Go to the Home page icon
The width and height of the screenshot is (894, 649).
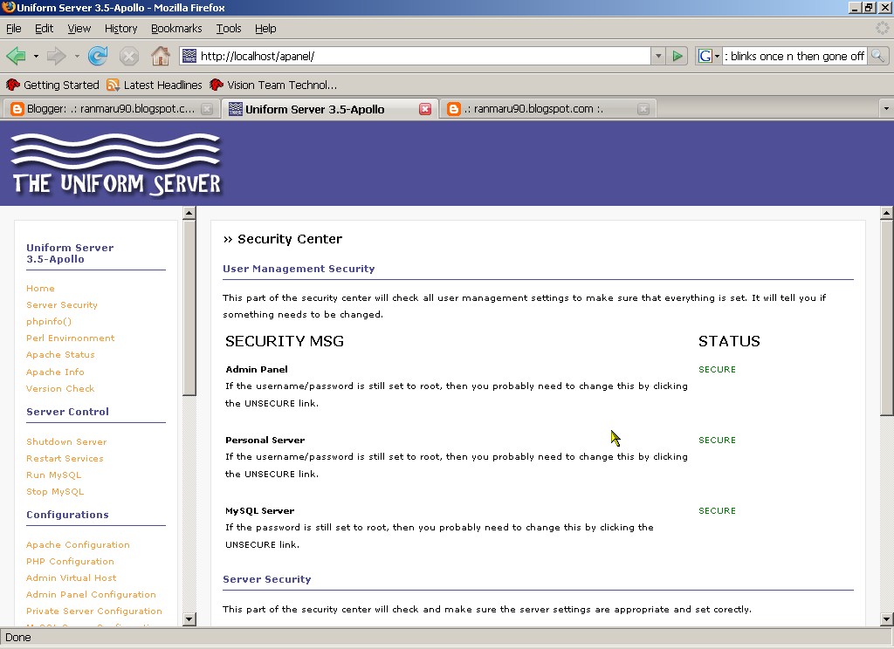click(161, 56)
